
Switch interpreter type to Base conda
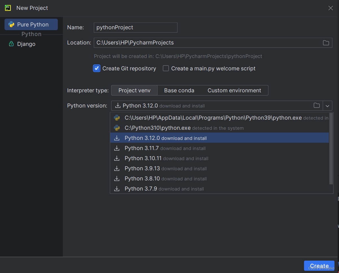point(179,90)
